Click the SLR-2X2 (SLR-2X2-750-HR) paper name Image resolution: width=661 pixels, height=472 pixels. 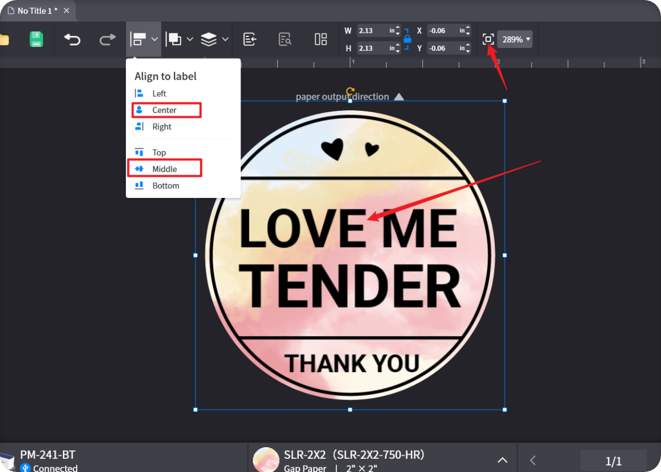[354, 455]
